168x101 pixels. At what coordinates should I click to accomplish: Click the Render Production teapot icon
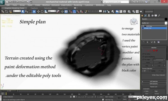[x=141, y=11]
